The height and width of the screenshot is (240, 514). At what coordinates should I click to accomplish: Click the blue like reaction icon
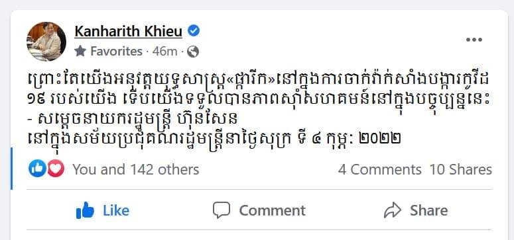[x=37, y=169]
